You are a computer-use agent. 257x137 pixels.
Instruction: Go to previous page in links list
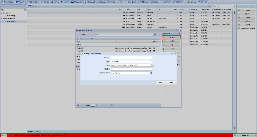point(82,105)
